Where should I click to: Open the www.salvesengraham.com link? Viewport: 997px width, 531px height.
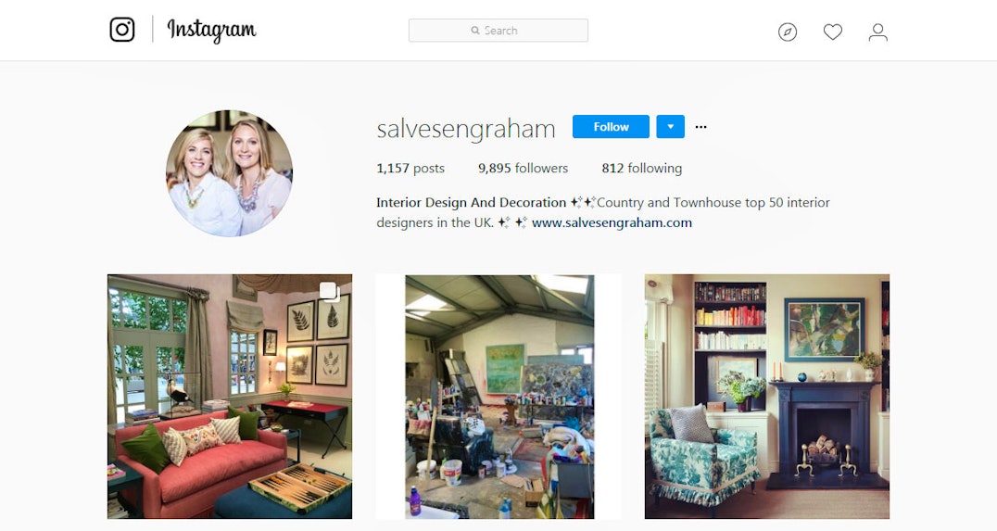click(x=612, y=222)
